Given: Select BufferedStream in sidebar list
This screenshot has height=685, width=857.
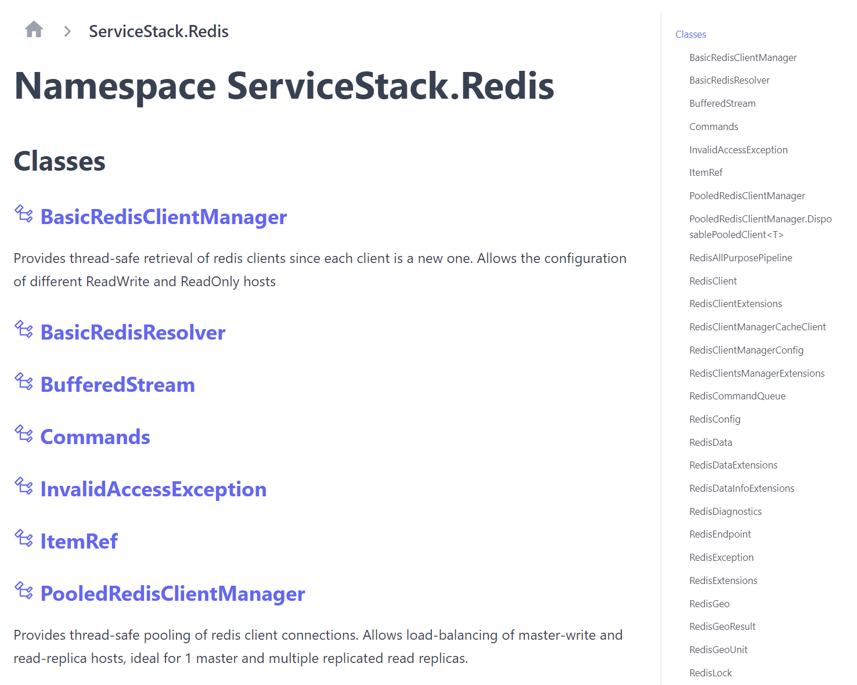Looking at the screenshot, I should 722,103.
